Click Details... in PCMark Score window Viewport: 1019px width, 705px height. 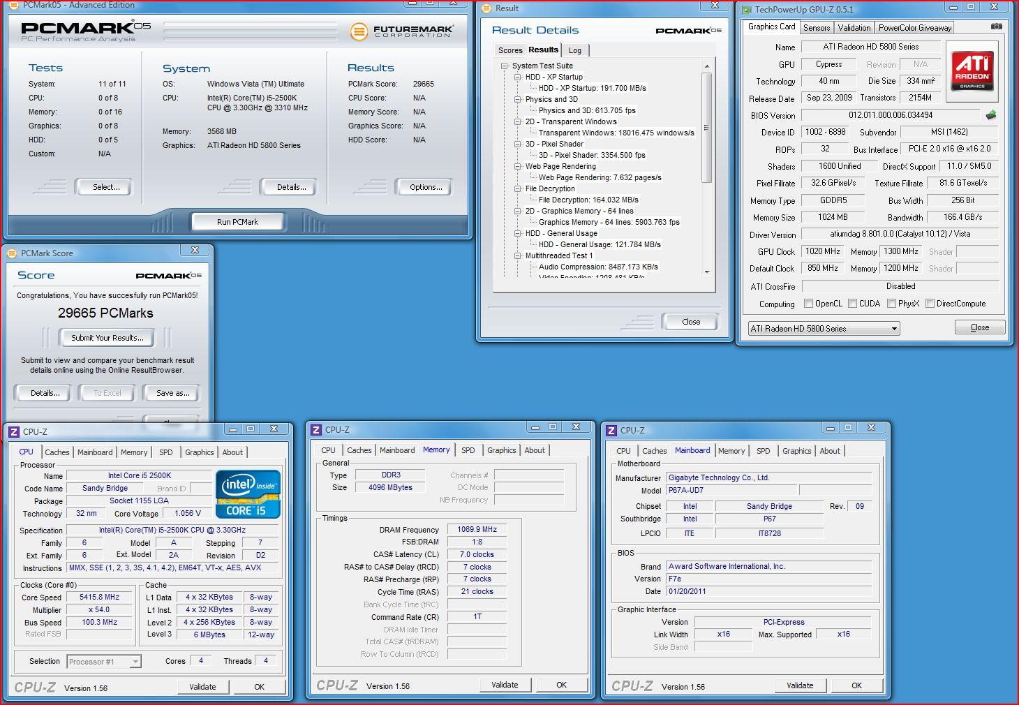(45, 393)
